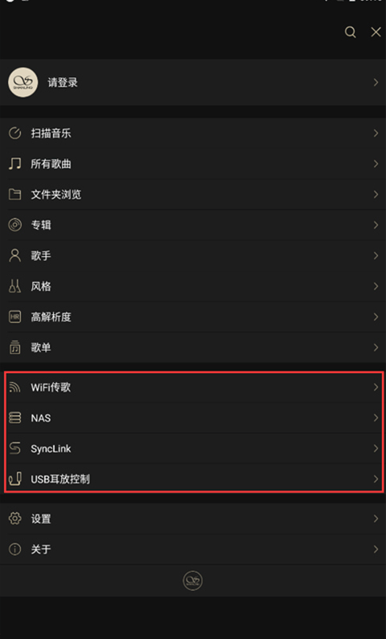Viewport: 386px width, 639px height.
Task: Tap the WiFi传歌 signal icon
Action: click(x=14, y=387)
